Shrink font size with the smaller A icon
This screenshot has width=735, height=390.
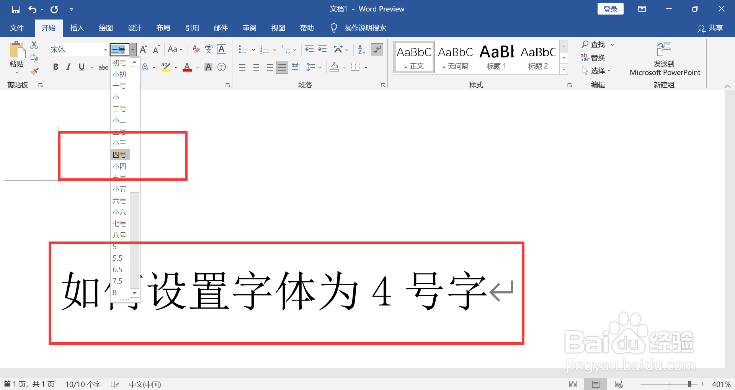pos(156,49)
